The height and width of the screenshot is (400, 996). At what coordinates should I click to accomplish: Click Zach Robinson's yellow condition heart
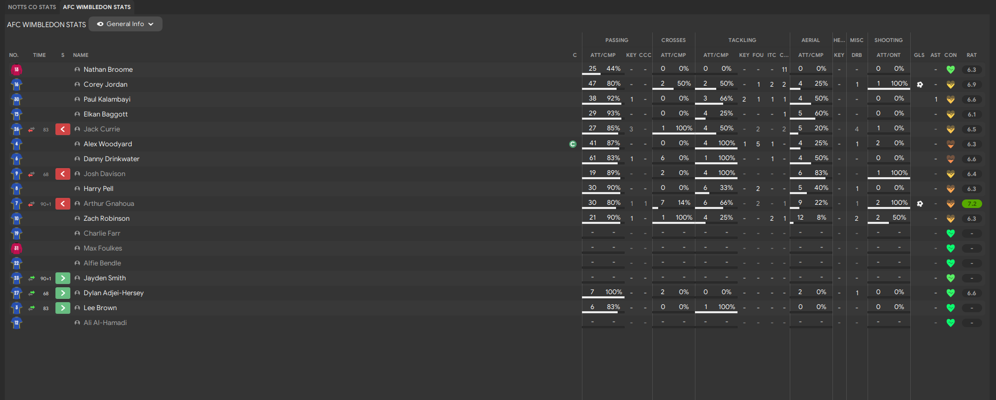[951, 219]
